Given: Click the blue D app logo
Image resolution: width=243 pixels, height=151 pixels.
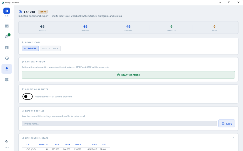Looking at the screenshot, I should [x=7, y=11].
